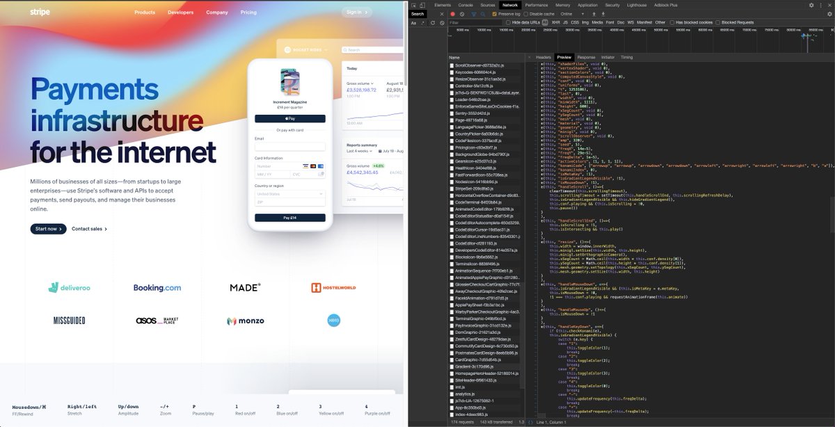This screenshot has height=427, width=835.
Task: Click the magnifier search icon in Network toolbar
Action: coord(484,14)
